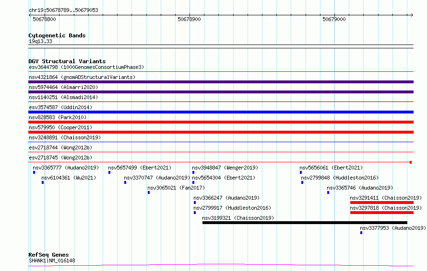Click the red nsv3297818 Chaisson2019 bar
The height and width of the screenshot is (271, 427).
coord(382,213)
